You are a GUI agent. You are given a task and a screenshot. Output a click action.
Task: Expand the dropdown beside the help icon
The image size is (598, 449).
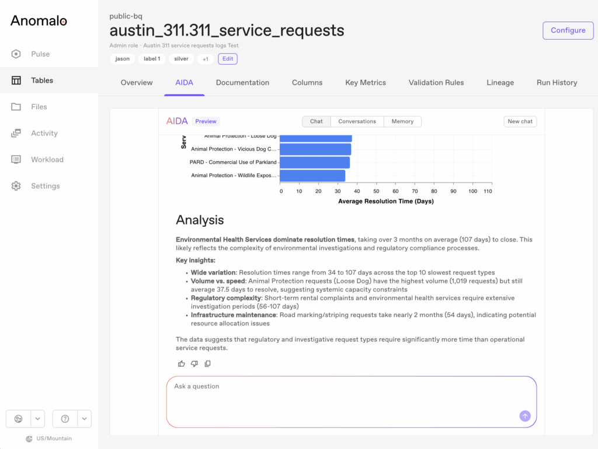pos(85,419)
